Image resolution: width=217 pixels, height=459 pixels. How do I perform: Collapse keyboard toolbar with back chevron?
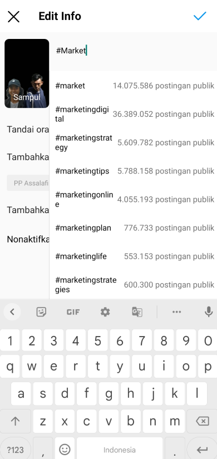[x=12, y=312]
